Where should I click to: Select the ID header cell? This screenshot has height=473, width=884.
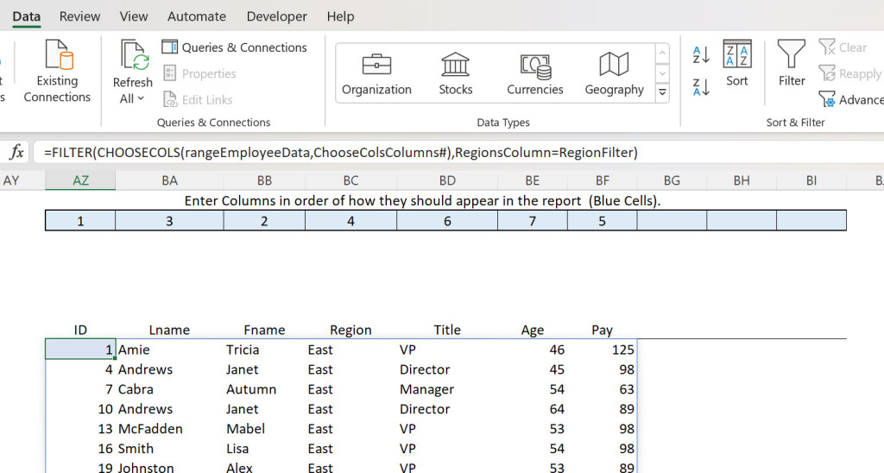click(80, 330)
